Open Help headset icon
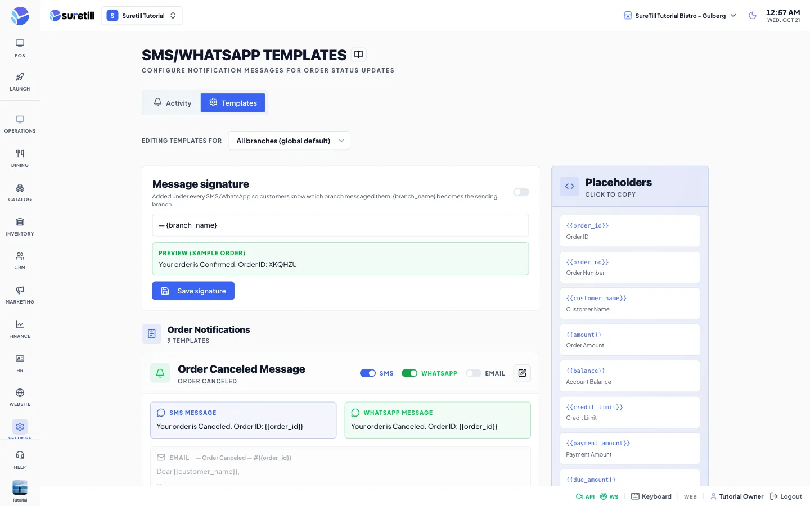This screenshot has height=506, width=810. (x=20, y=460)
